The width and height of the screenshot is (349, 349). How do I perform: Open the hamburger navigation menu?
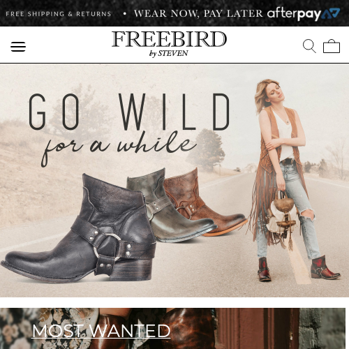18,47
